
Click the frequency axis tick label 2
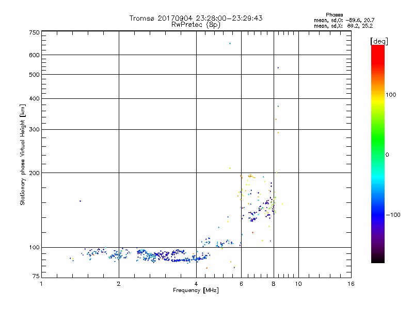pyautogui.click(x=119, y=284)
